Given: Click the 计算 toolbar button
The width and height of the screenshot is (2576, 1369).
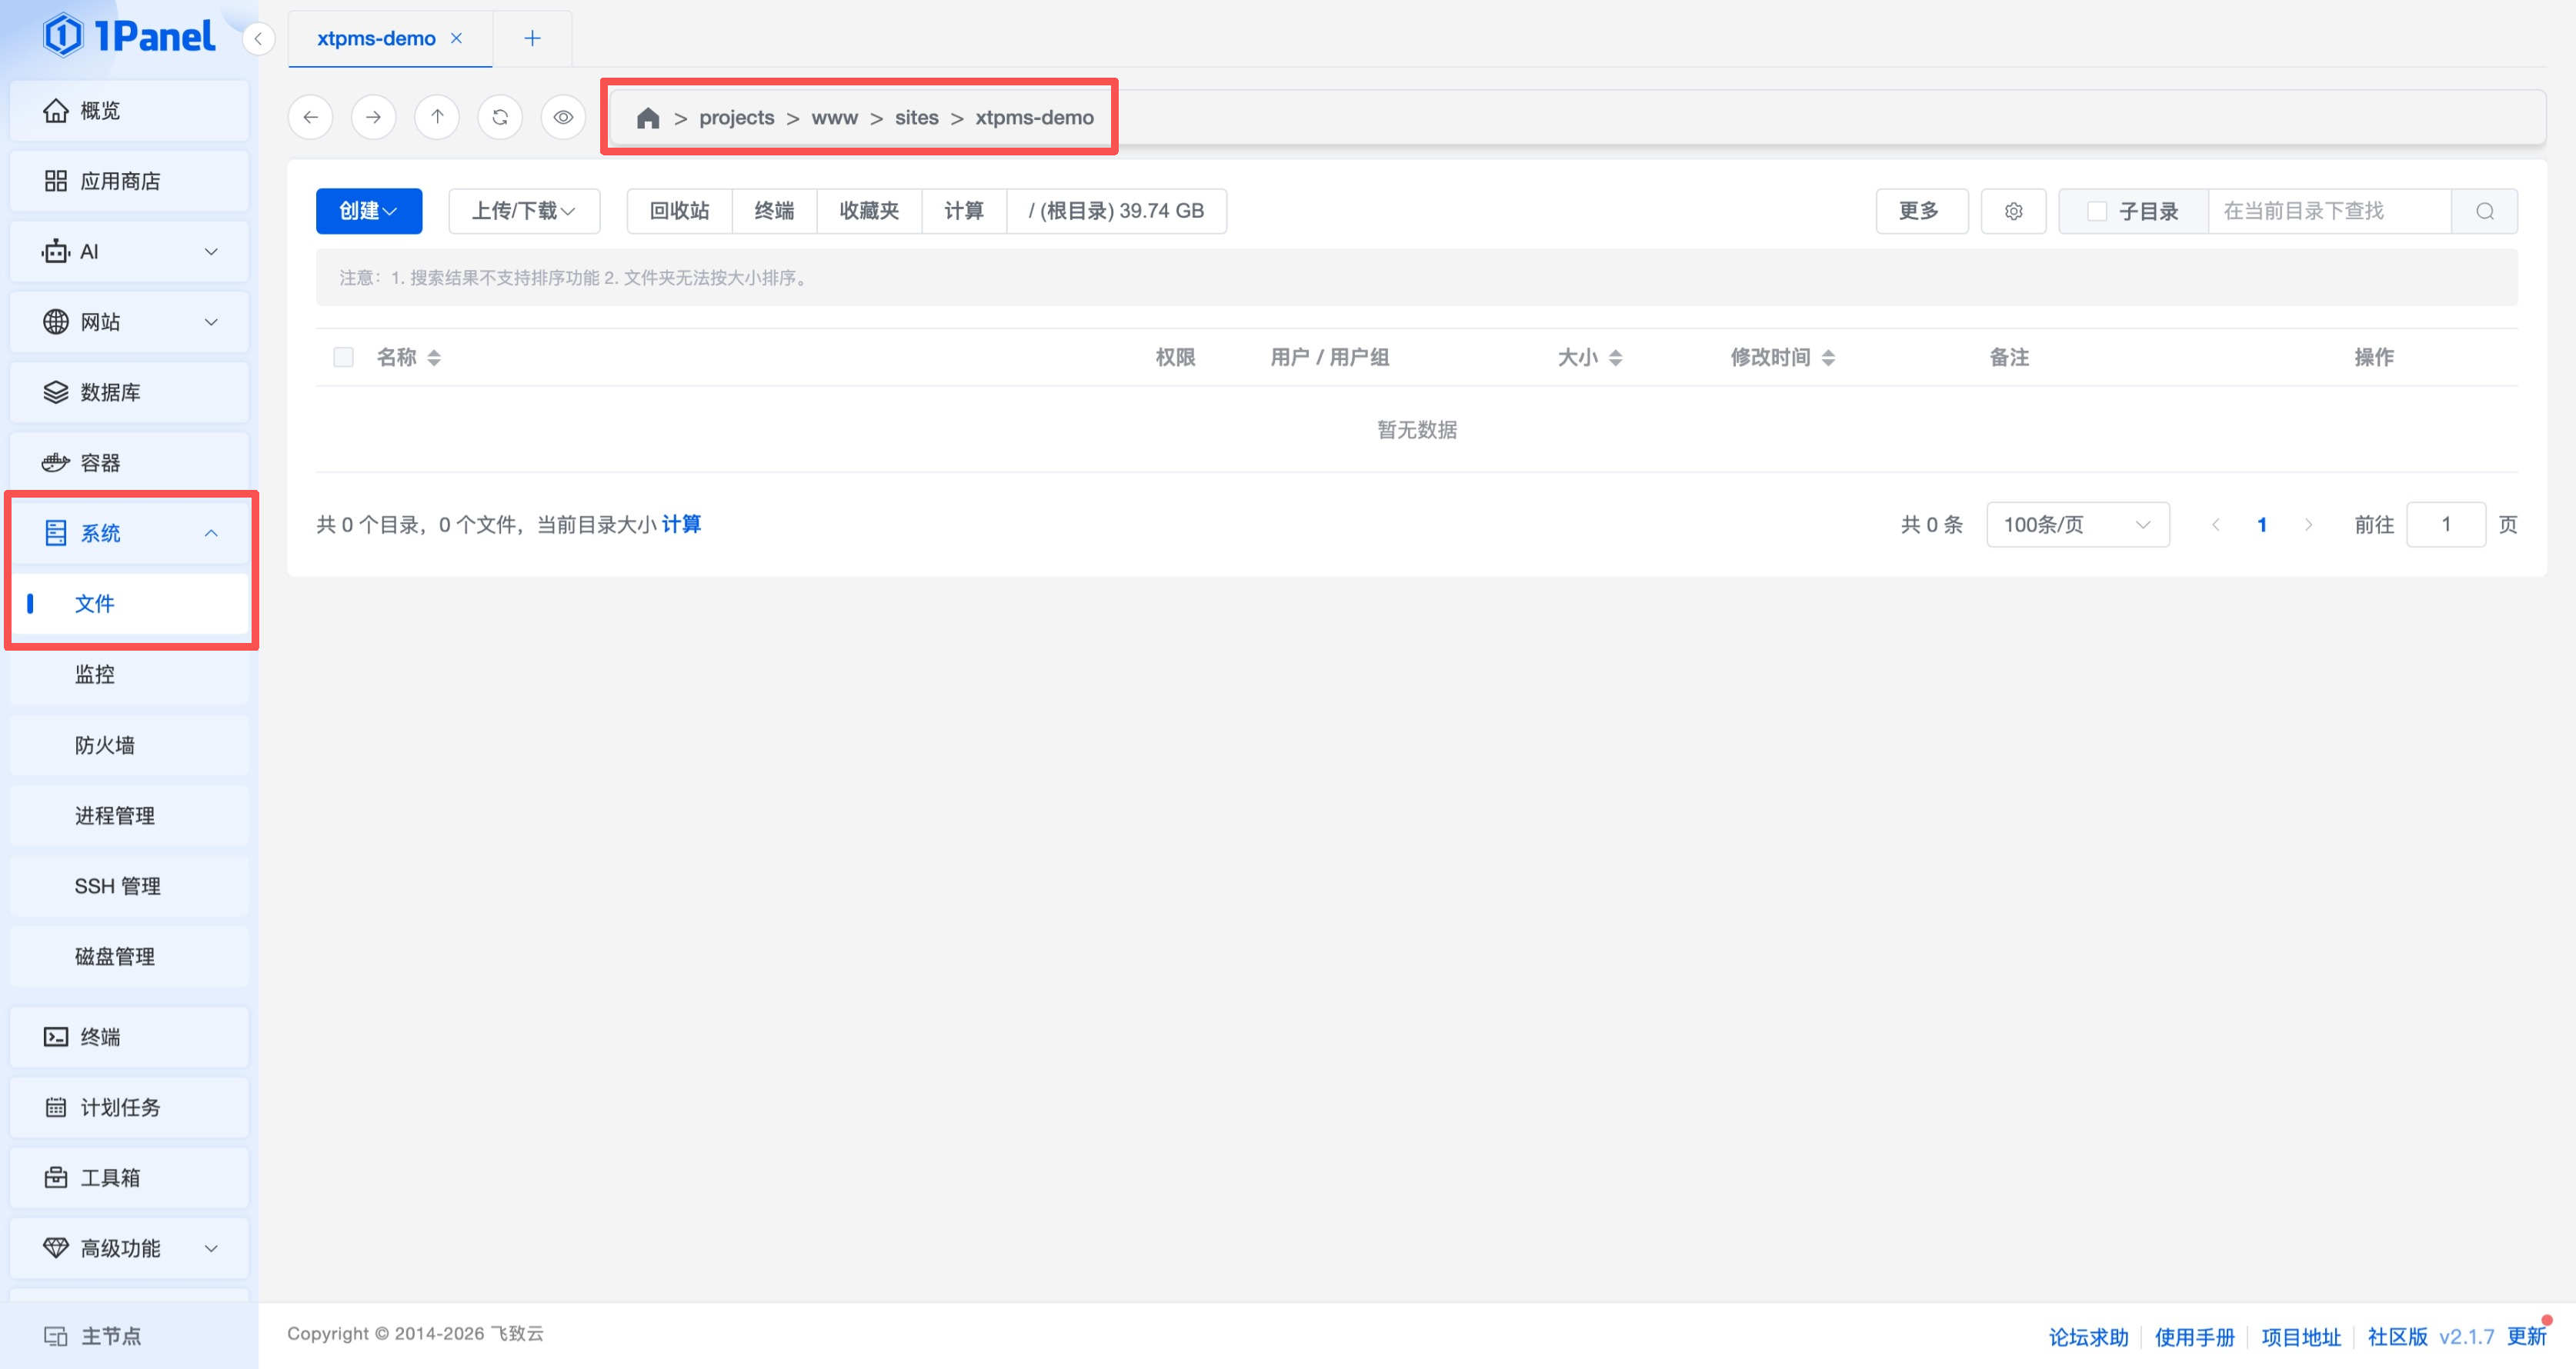Looking at the screenshot, I should (x=964, y=211).
